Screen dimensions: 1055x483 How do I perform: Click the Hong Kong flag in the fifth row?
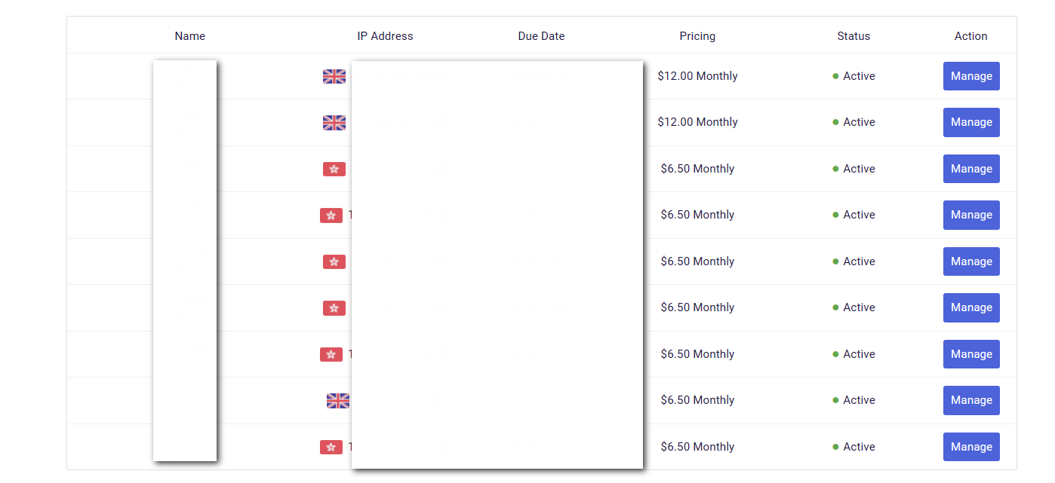pyautogui.click(x=334, y=261)
